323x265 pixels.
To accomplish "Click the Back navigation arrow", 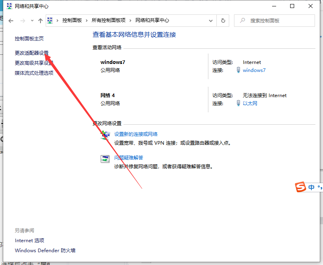I will (11, 20).
